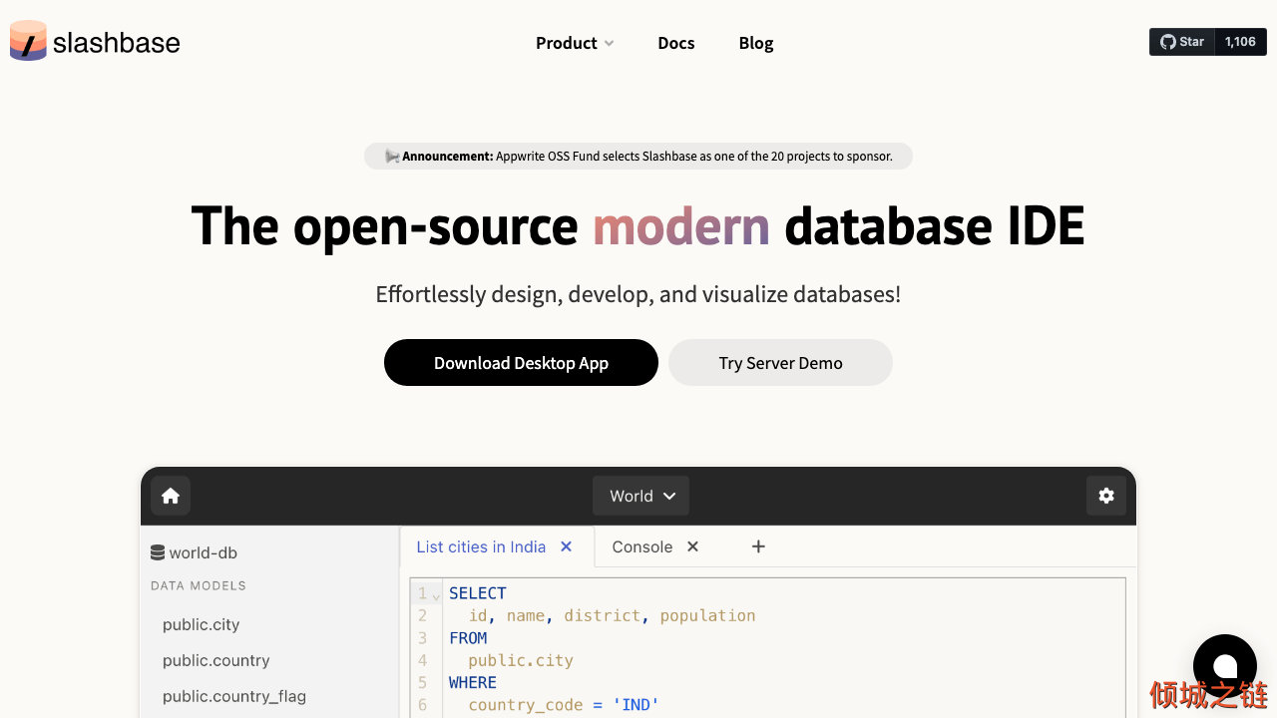This screenshot has height=718, width=1277.
Task: Click Download Desktop App button
Action: (x=521, y=363)
